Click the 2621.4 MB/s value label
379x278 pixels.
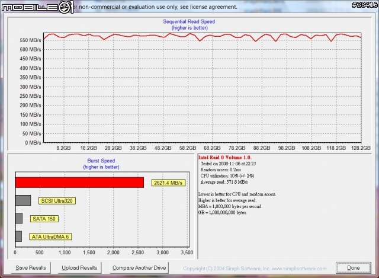168,183
